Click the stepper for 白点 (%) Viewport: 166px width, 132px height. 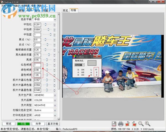click(55, 45)
